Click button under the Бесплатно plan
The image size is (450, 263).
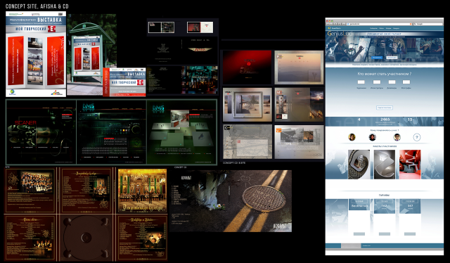(x=359, y=233)
